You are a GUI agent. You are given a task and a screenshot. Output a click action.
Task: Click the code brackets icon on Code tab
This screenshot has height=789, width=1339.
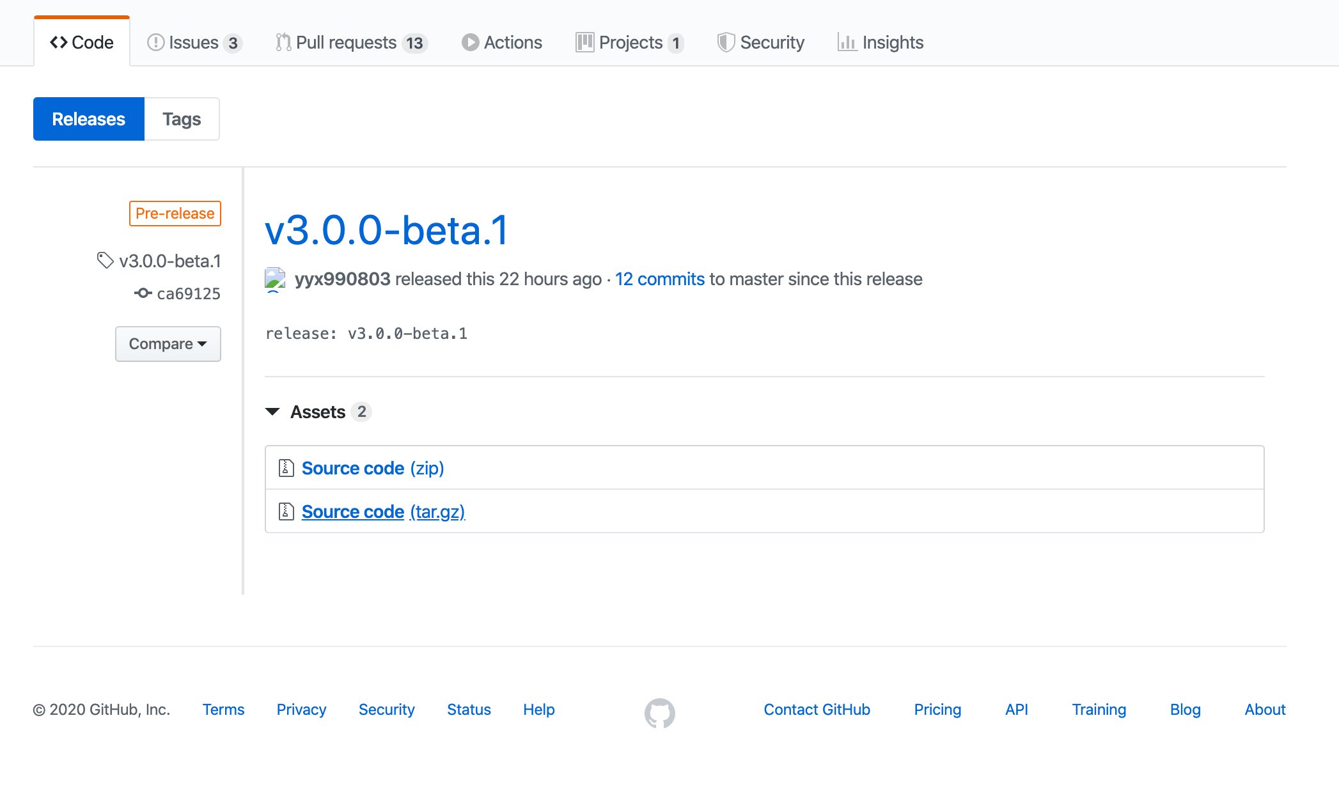coord(60,41)
